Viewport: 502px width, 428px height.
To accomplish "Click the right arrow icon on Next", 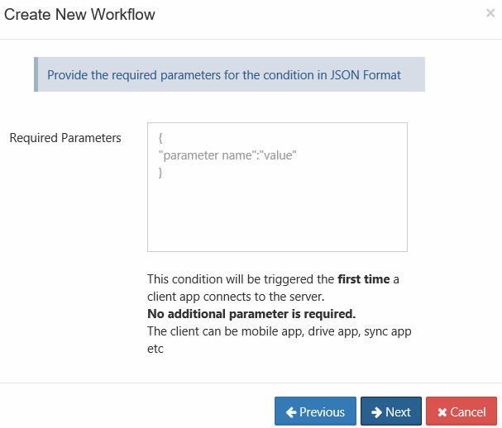I will (376, 411).
